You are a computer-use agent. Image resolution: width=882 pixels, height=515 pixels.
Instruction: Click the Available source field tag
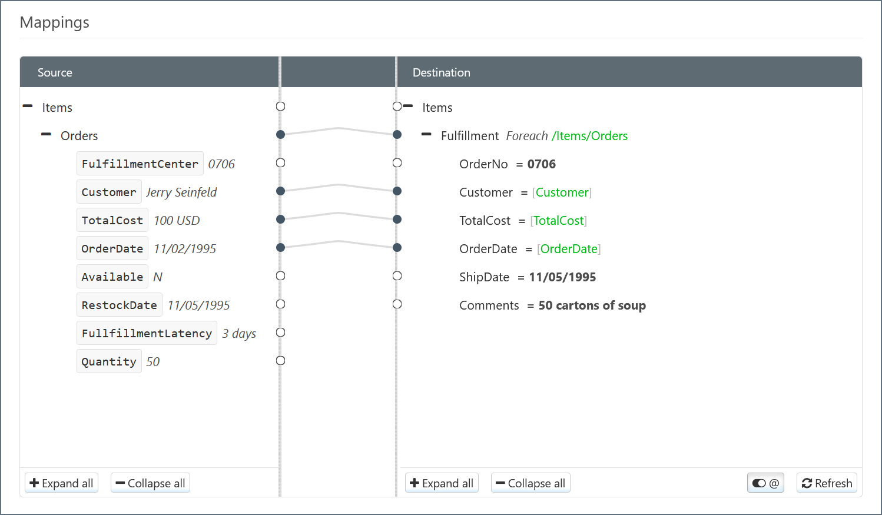point(112,277)
